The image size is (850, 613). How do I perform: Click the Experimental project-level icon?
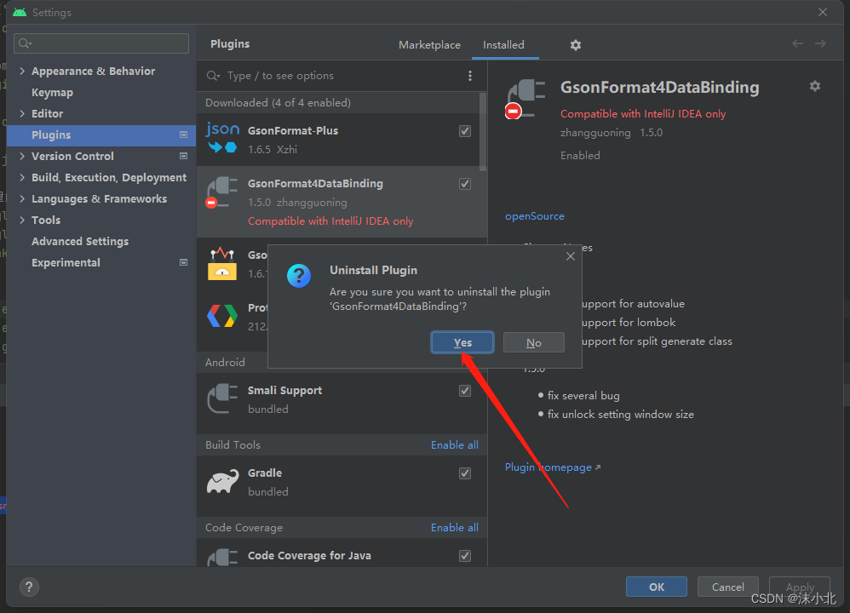coord(184,262)
